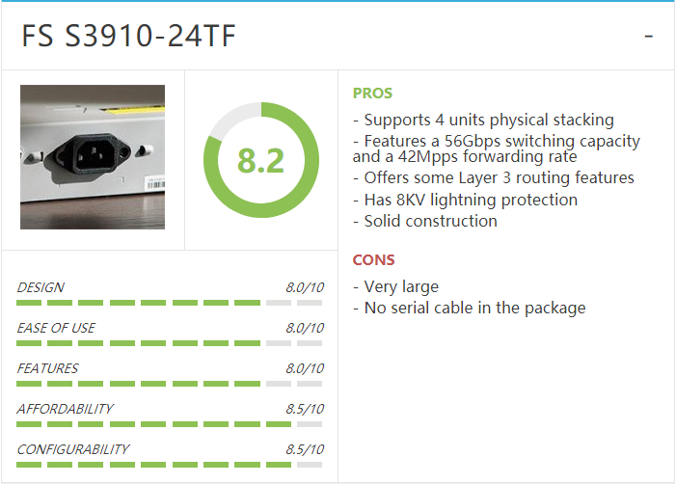This screenshot has height=484, width=676.
Task: Select the FS S3910-24TF title heading
Action: [128, 36]
